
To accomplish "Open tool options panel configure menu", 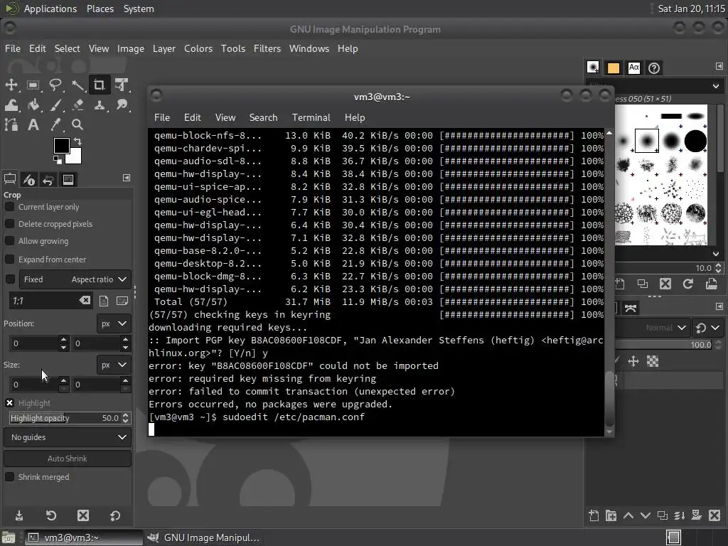I will tap(127, 178).
